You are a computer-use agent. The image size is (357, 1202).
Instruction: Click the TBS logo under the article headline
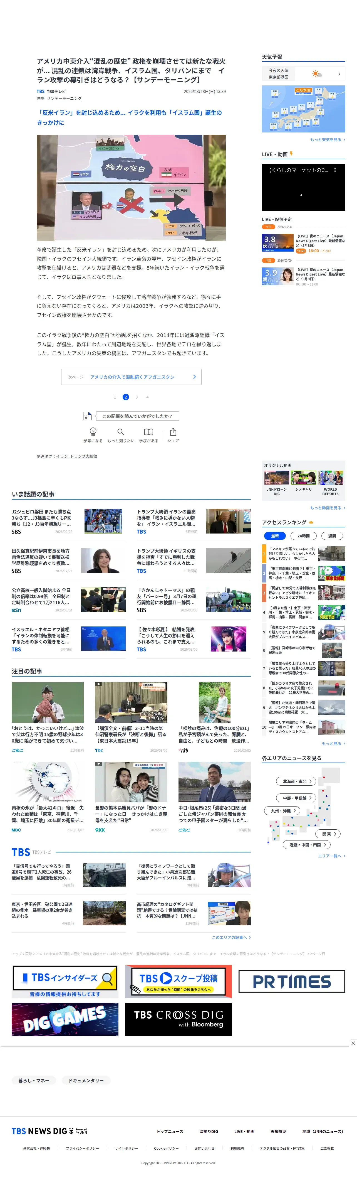coord(41,92)
